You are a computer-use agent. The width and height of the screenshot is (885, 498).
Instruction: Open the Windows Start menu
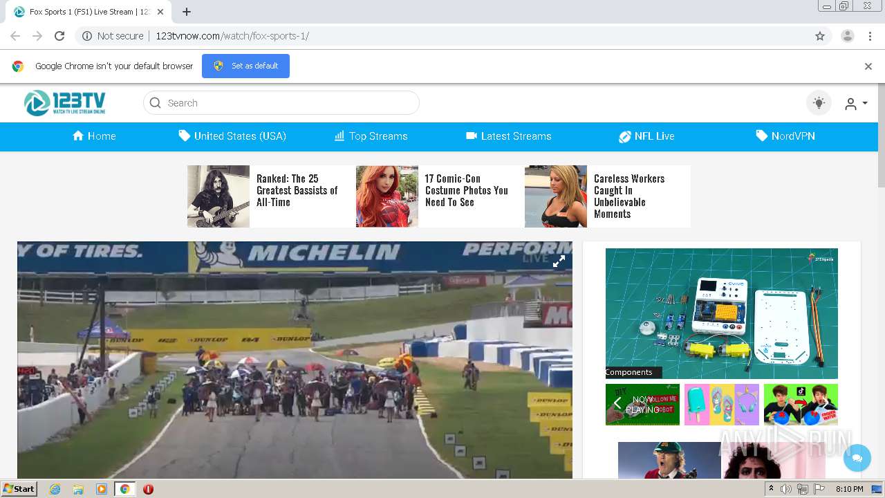(x=19, y=489)
